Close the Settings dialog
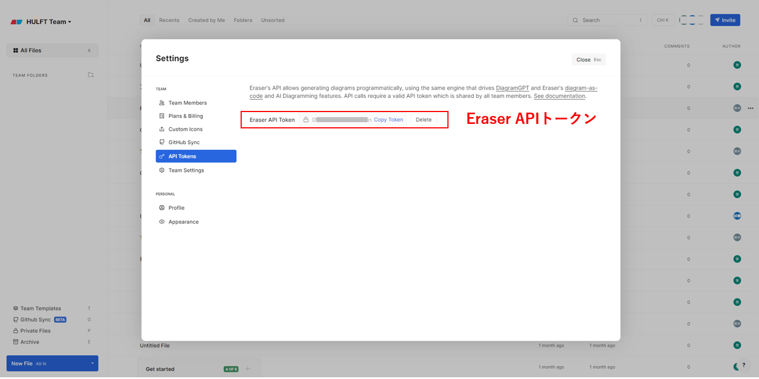The width and height of the screenshot is (759, 379). [588, 60]
